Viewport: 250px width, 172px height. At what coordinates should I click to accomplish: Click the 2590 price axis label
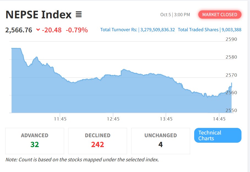(x=231, y=39)
